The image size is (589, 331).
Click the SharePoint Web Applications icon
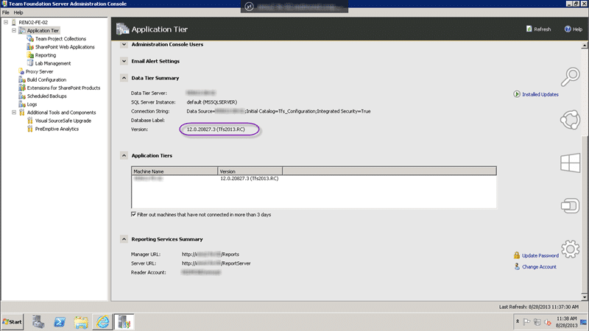(x=30, y=47)
